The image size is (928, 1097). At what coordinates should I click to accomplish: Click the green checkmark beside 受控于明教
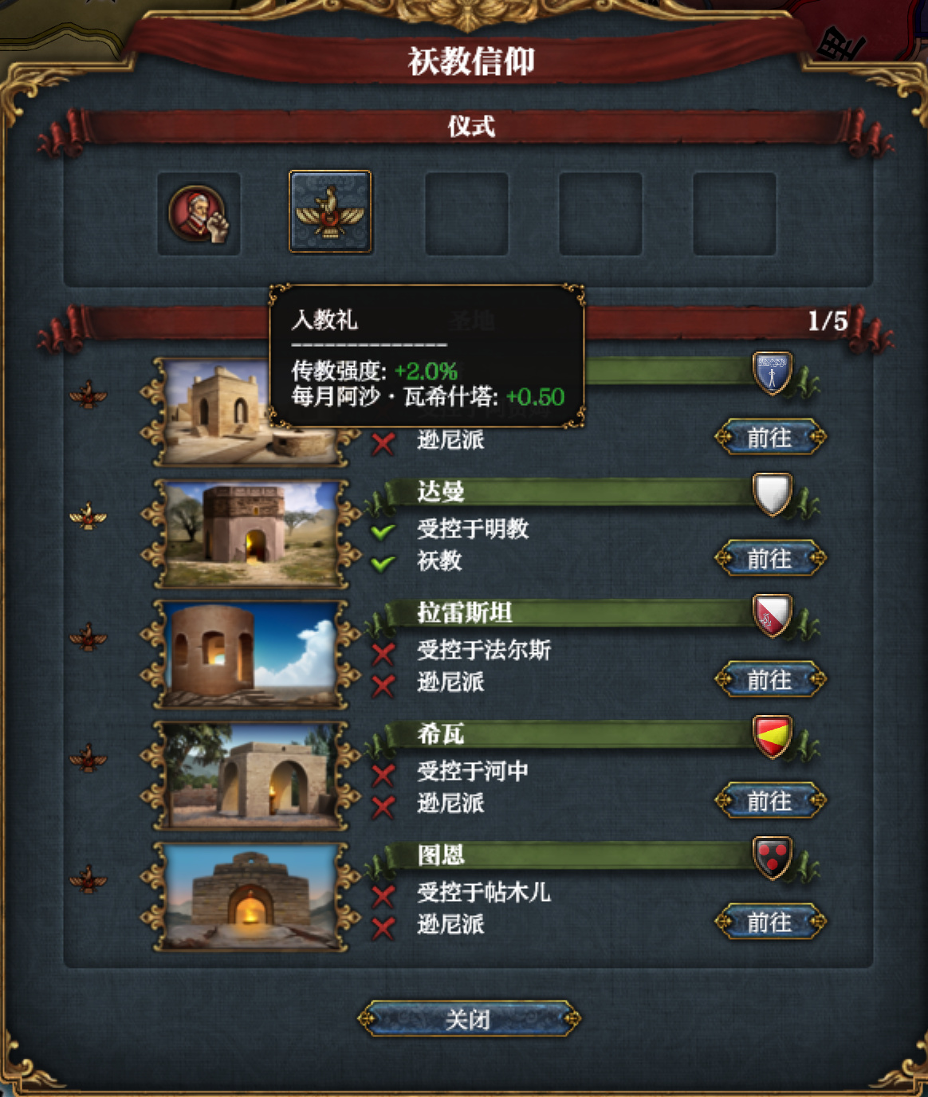383,531
